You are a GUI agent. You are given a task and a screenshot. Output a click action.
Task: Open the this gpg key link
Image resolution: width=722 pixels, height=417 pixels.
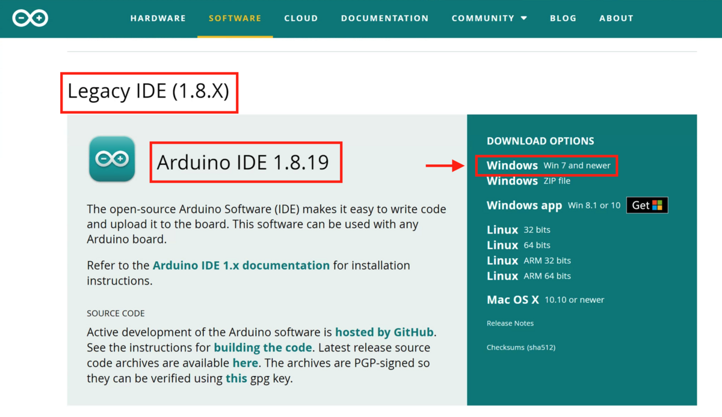236,378
